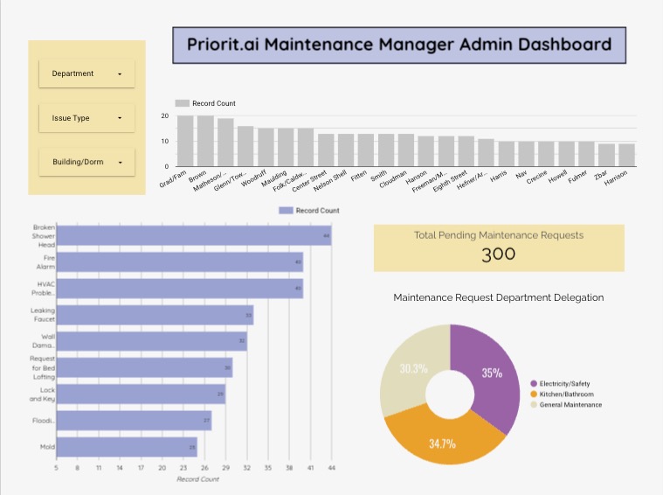This screenshot has height=495, width=663.
Task: Click the Maulding axis label
Action: click(x=274, y=178)
